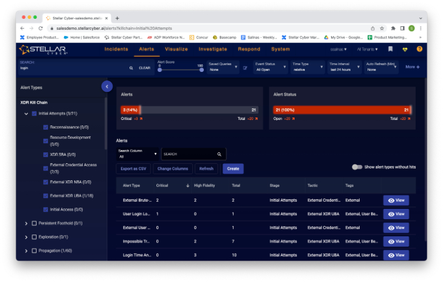Click the browser page reload icon
The width and height of the screenshot is (443, 282).
(40, 28)
